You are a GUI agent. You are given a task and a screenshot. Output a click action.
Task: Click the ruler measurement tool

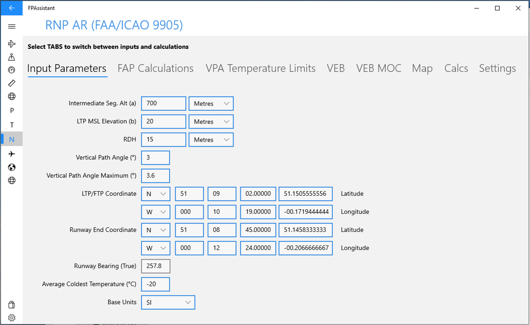coord(12,83)
